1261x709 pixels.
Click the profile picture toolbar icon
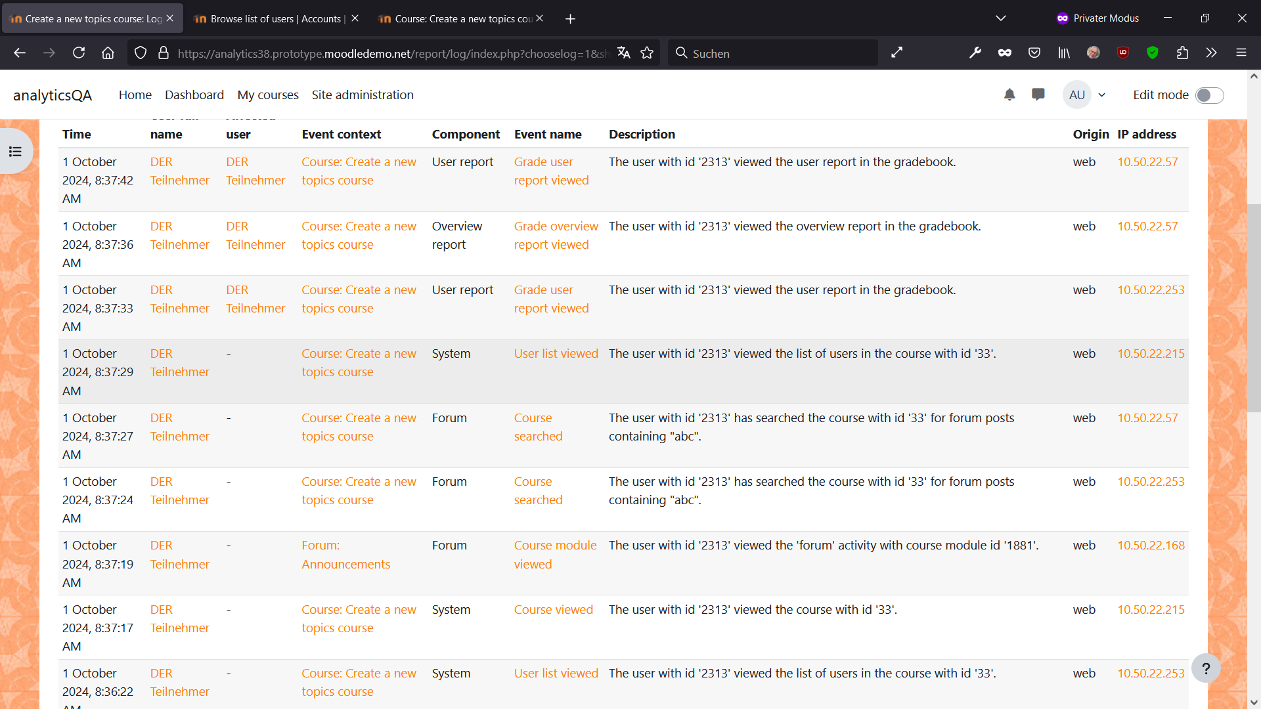coord(1094,53)
